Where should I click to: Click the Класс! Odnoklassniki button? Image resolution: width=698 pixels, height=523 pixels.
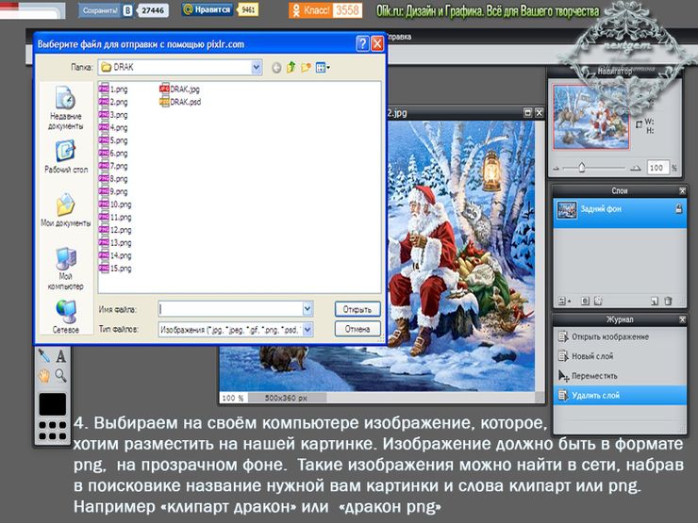[x=310, y=9]
